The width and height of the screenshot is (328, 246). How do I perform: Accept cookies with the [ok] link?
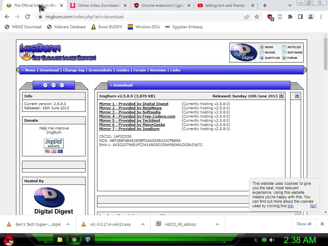click(313, 206)
